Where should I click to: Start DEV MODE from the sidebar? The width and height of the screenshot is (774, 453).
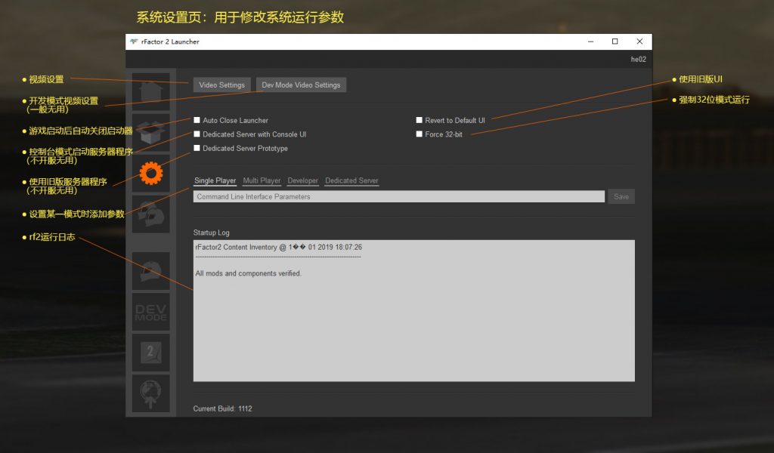pyautogui.click(x=151, y=312)
